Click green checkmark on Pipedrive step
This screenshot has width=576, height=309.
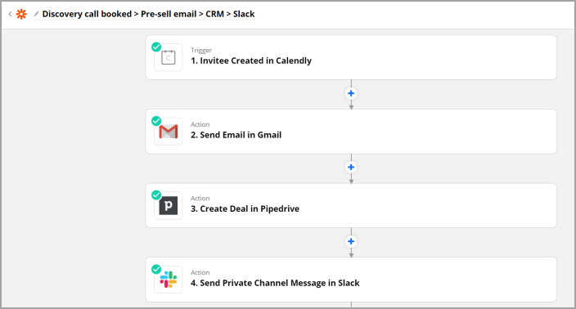156,195
